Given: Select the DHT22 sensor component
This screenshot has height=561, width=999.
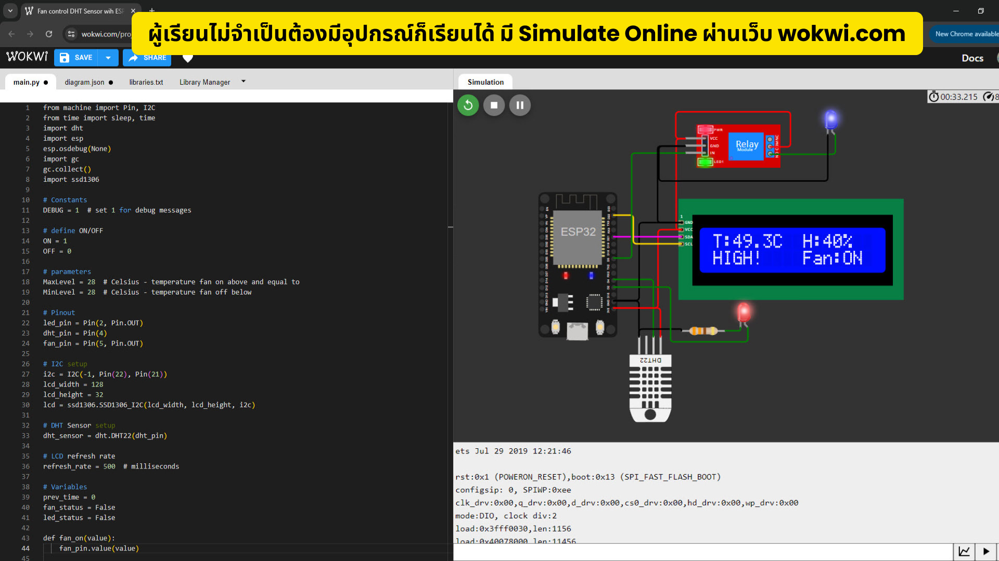Looking at the screenshot, I should [x=650, y=387].
